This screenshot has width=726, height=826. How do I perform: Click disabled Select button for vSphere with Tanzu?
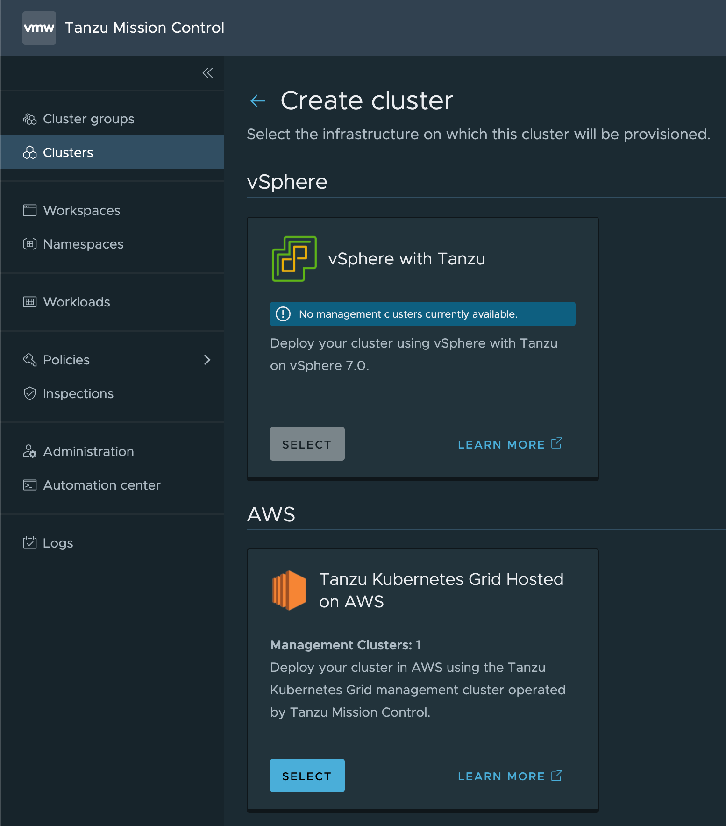(x=307, y=444)
